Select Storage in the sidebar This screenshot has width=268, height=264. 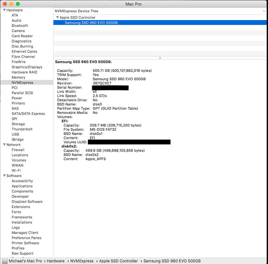[x=18, y=124]
